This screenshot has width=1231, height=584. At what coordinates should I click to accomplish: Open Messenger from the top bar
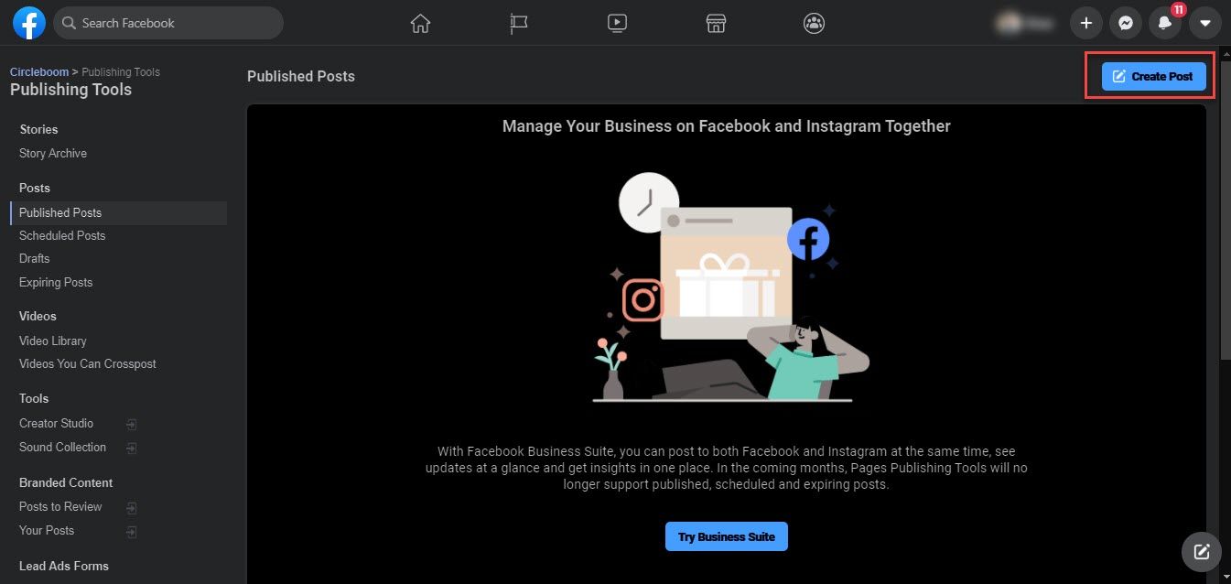tap(1126, 23)
